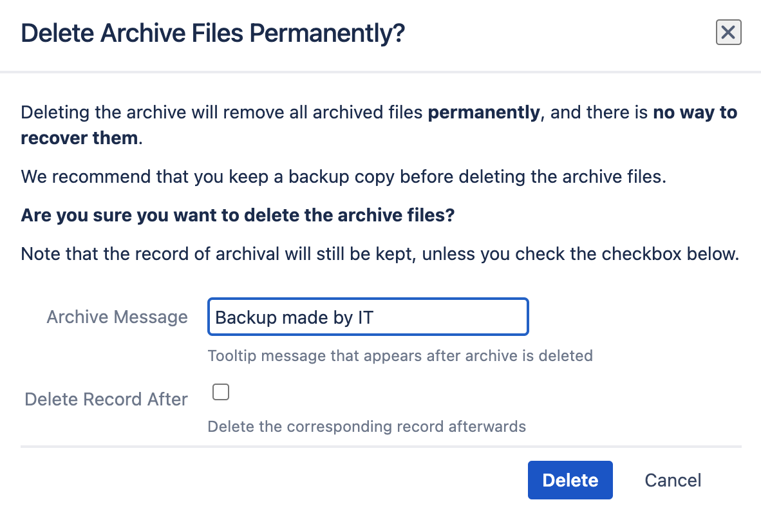Screen dimensions: 761x529
Task: Click the "Delete the corresponding record afterwards" hint
Action: click(x=366, y=426)
